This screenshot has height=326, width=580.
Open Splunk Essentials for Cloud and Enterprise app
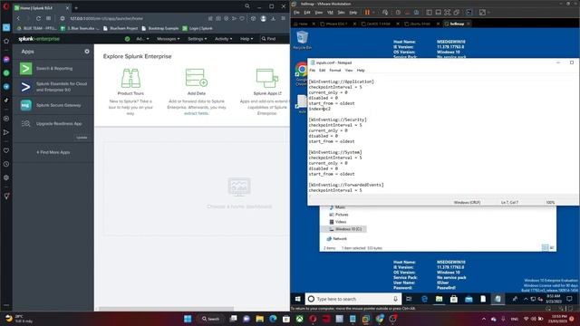click(53, 87)
